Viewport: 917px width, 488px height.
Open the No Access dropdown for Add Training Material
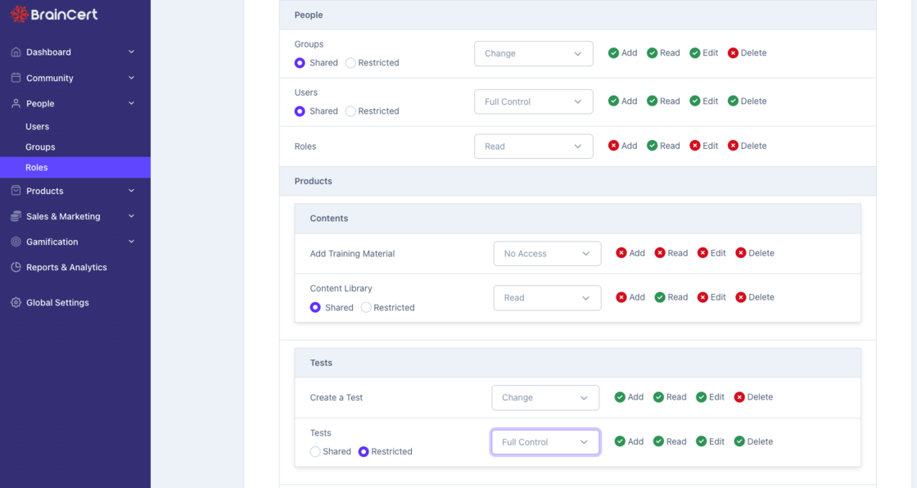547,253
